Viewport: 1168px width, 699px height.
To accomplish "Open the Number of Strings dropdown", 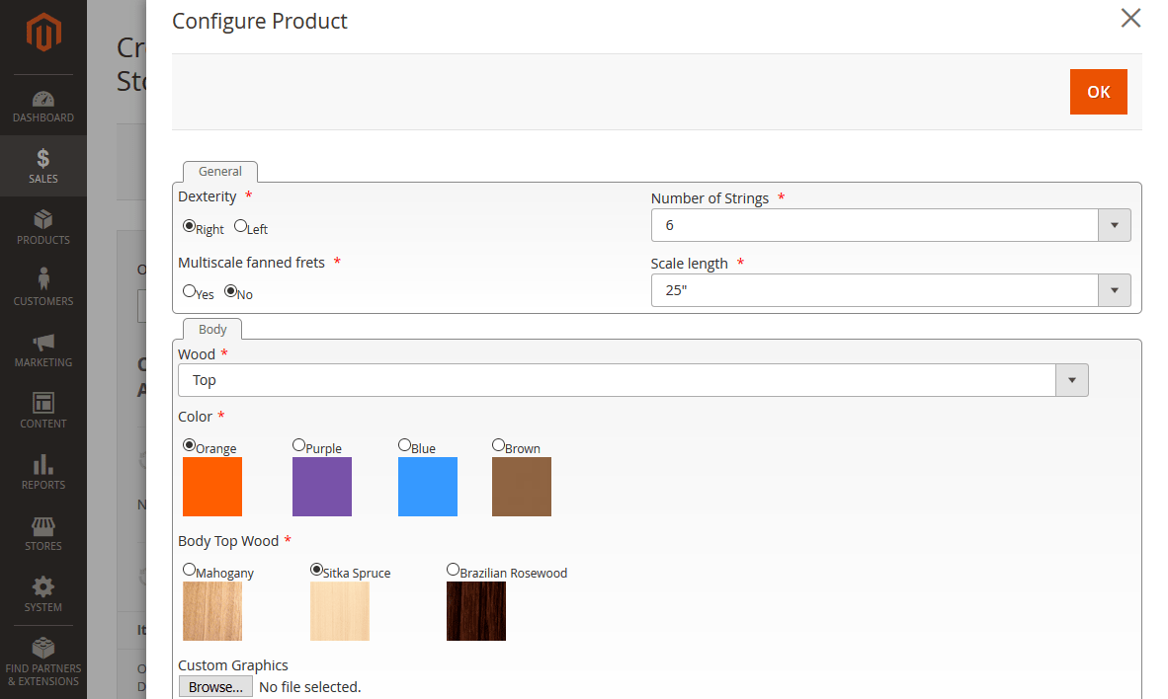I will point(1114,225).
